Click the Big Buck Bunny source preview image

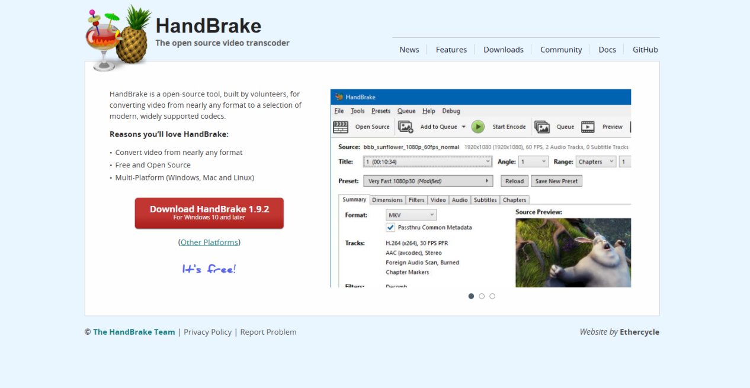pyautogui.click(x=573, y=253)
